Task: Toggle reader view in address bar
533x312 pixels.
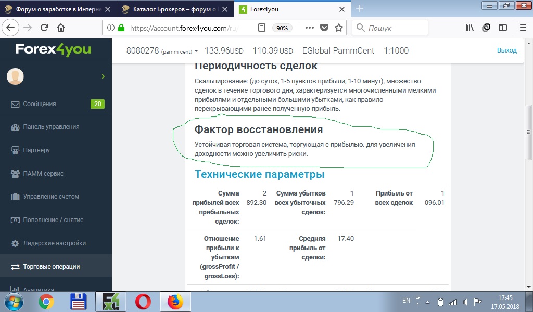Action: pyautogui.click(x=262, y=28)
